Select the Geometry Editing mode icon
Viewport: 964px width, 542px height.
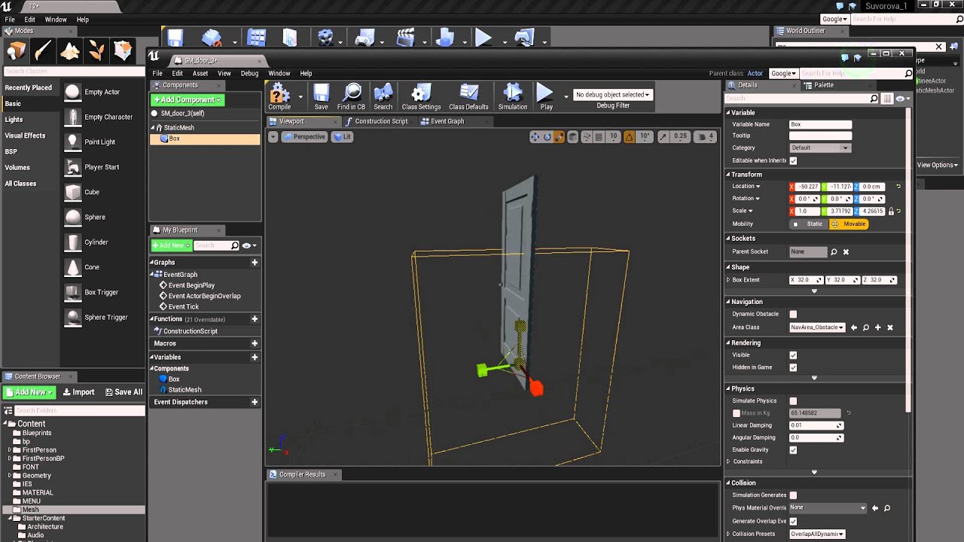[123, 50]
